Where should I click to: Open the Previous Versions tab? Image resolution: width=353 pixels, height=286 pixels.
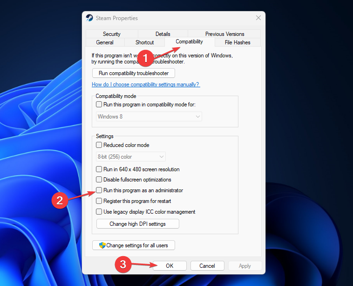[224, 34]
